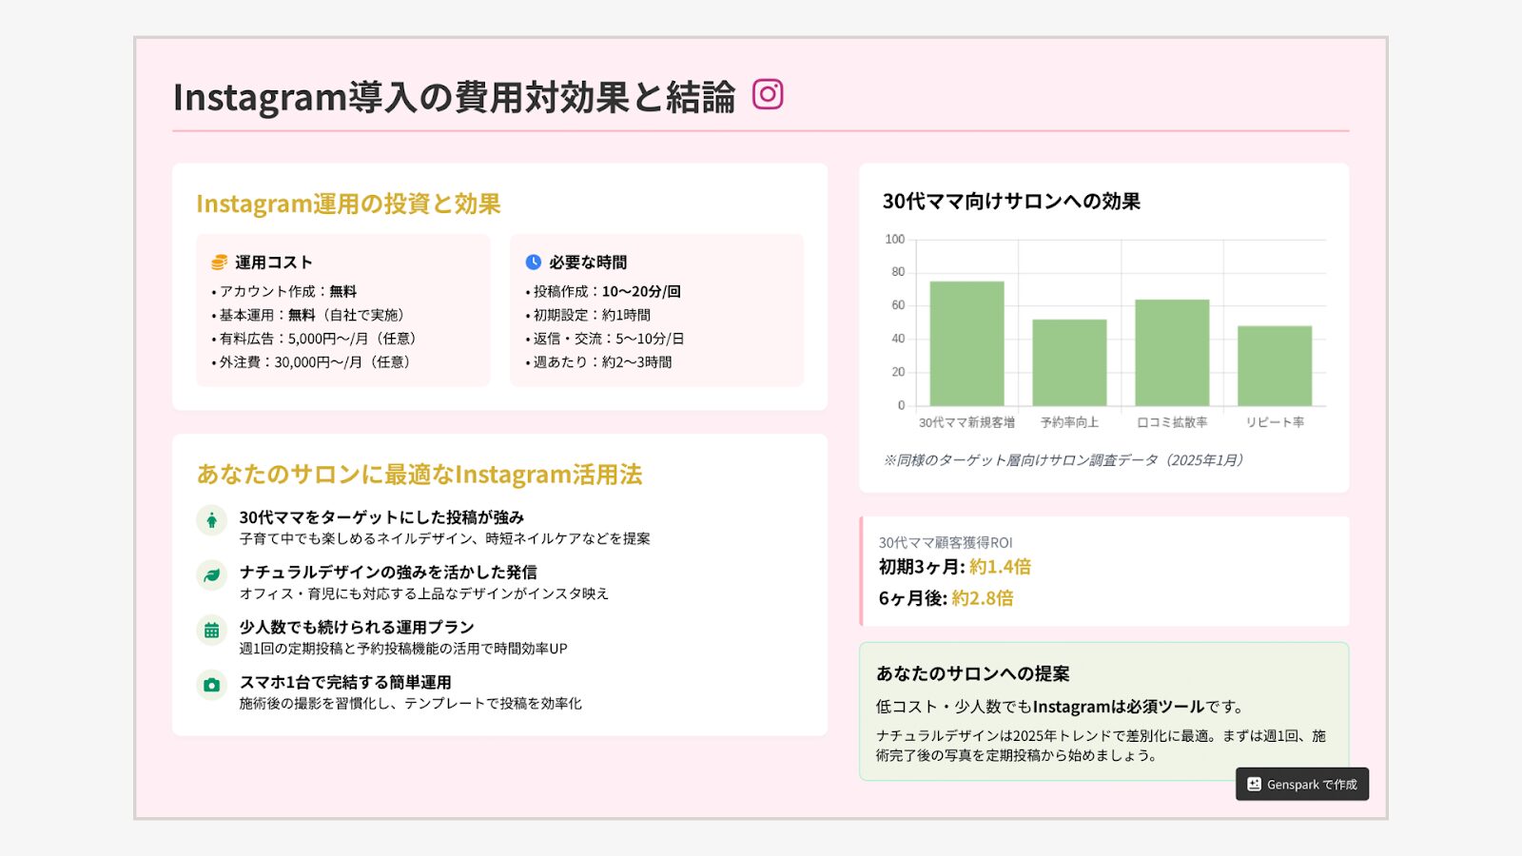The height and width of the screenshot is (856, 1522).
Task: Click the coins icon beside 運用コスト
Action: pyautogui.click(x=219, y=263)
